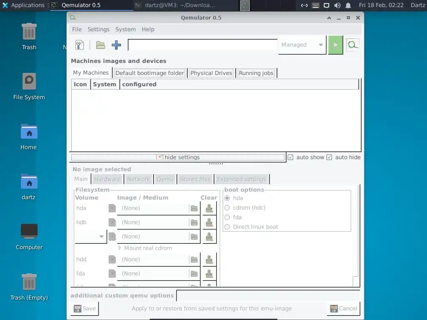Open hdb image (None) combo box

tap(158, 222)
